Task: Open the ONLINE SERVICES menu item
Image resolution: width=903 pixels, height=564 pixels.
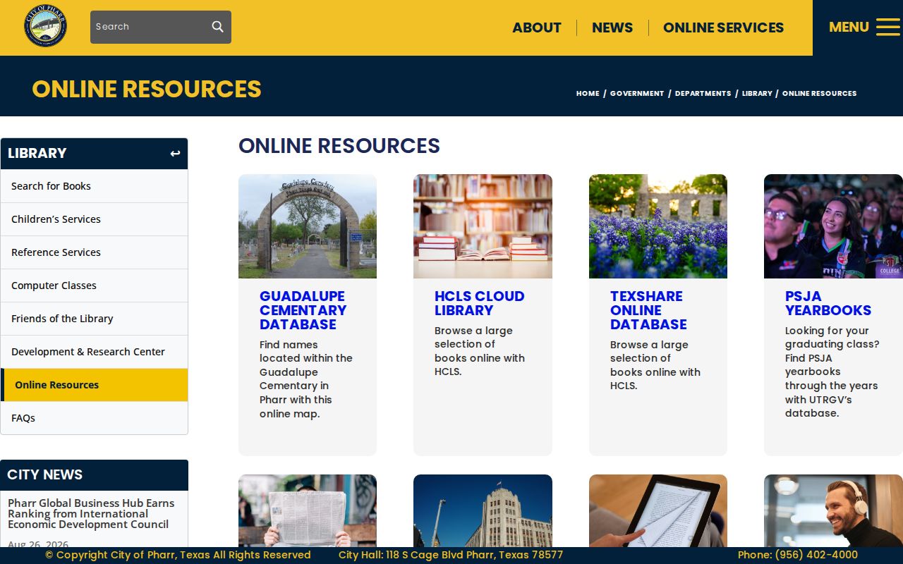Action: point(723,27)
